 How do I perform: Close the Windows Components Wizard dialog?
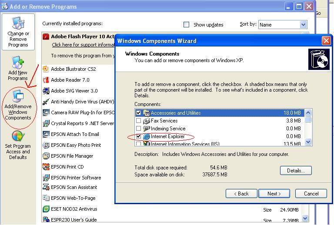326,41
